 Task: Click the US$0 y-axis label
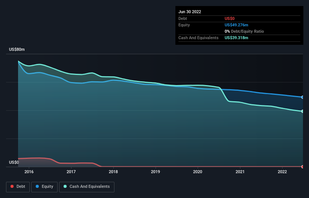pos(14,162)
